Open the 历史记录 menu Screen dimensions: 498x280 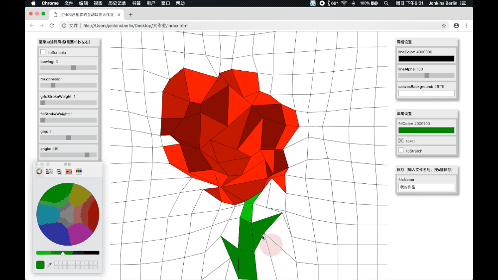[x=117, y=3]
